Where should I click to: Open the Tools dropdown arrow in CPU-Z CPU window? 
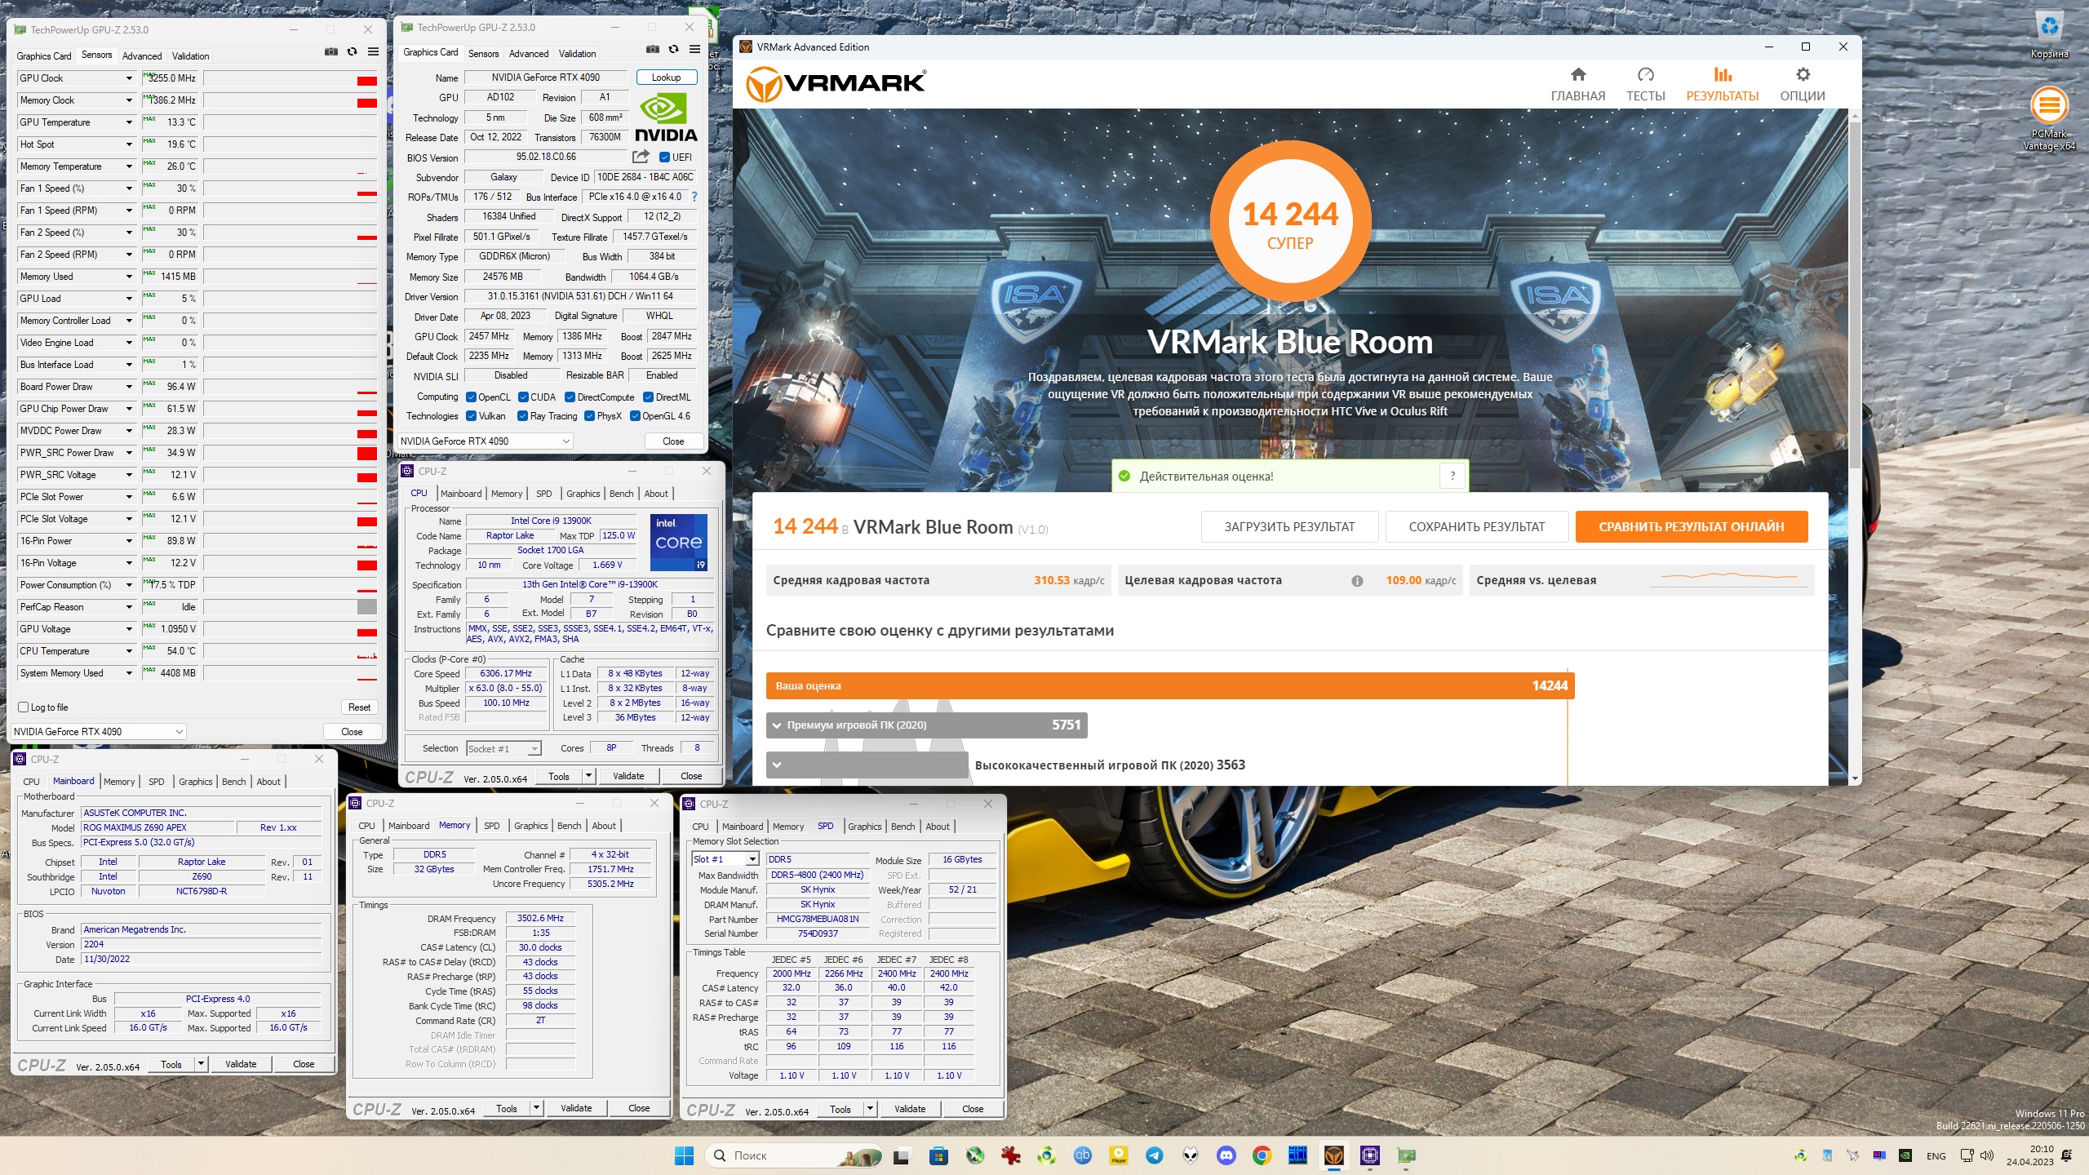(588, 776)
